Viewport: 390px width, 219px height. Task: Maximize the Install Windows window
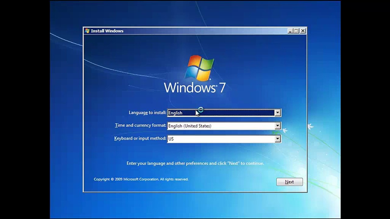coord(296,31)
